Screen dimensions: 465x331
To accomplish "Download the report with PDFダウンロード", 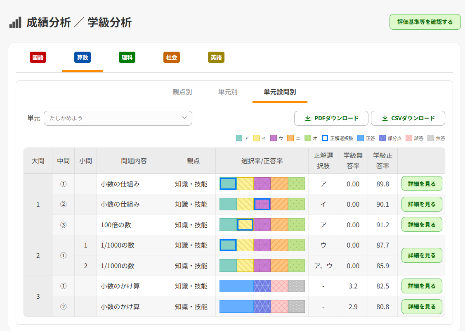I will (x=331, y=118).
